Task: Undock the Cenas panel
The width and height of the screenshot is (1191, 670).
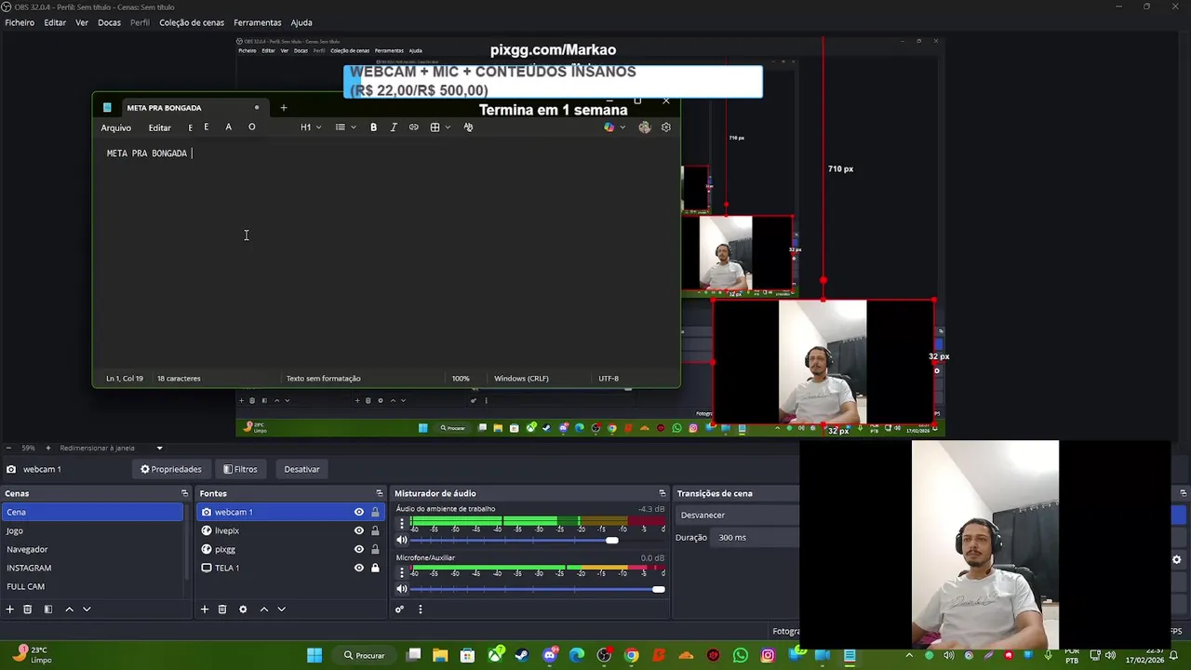Action: click(184, 493)
